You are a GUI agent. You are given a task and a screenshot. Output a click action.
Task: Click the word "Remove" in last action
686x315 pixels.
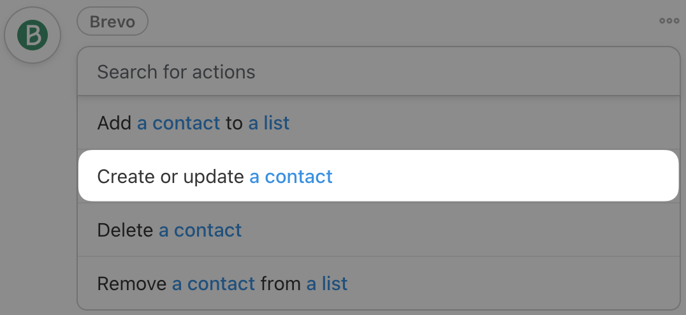tap(132, 283)
